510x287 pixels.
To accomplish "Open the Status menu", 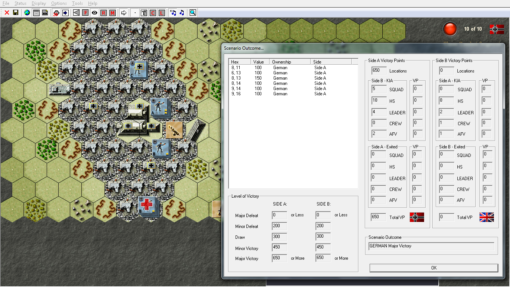I will pos(21,3).
